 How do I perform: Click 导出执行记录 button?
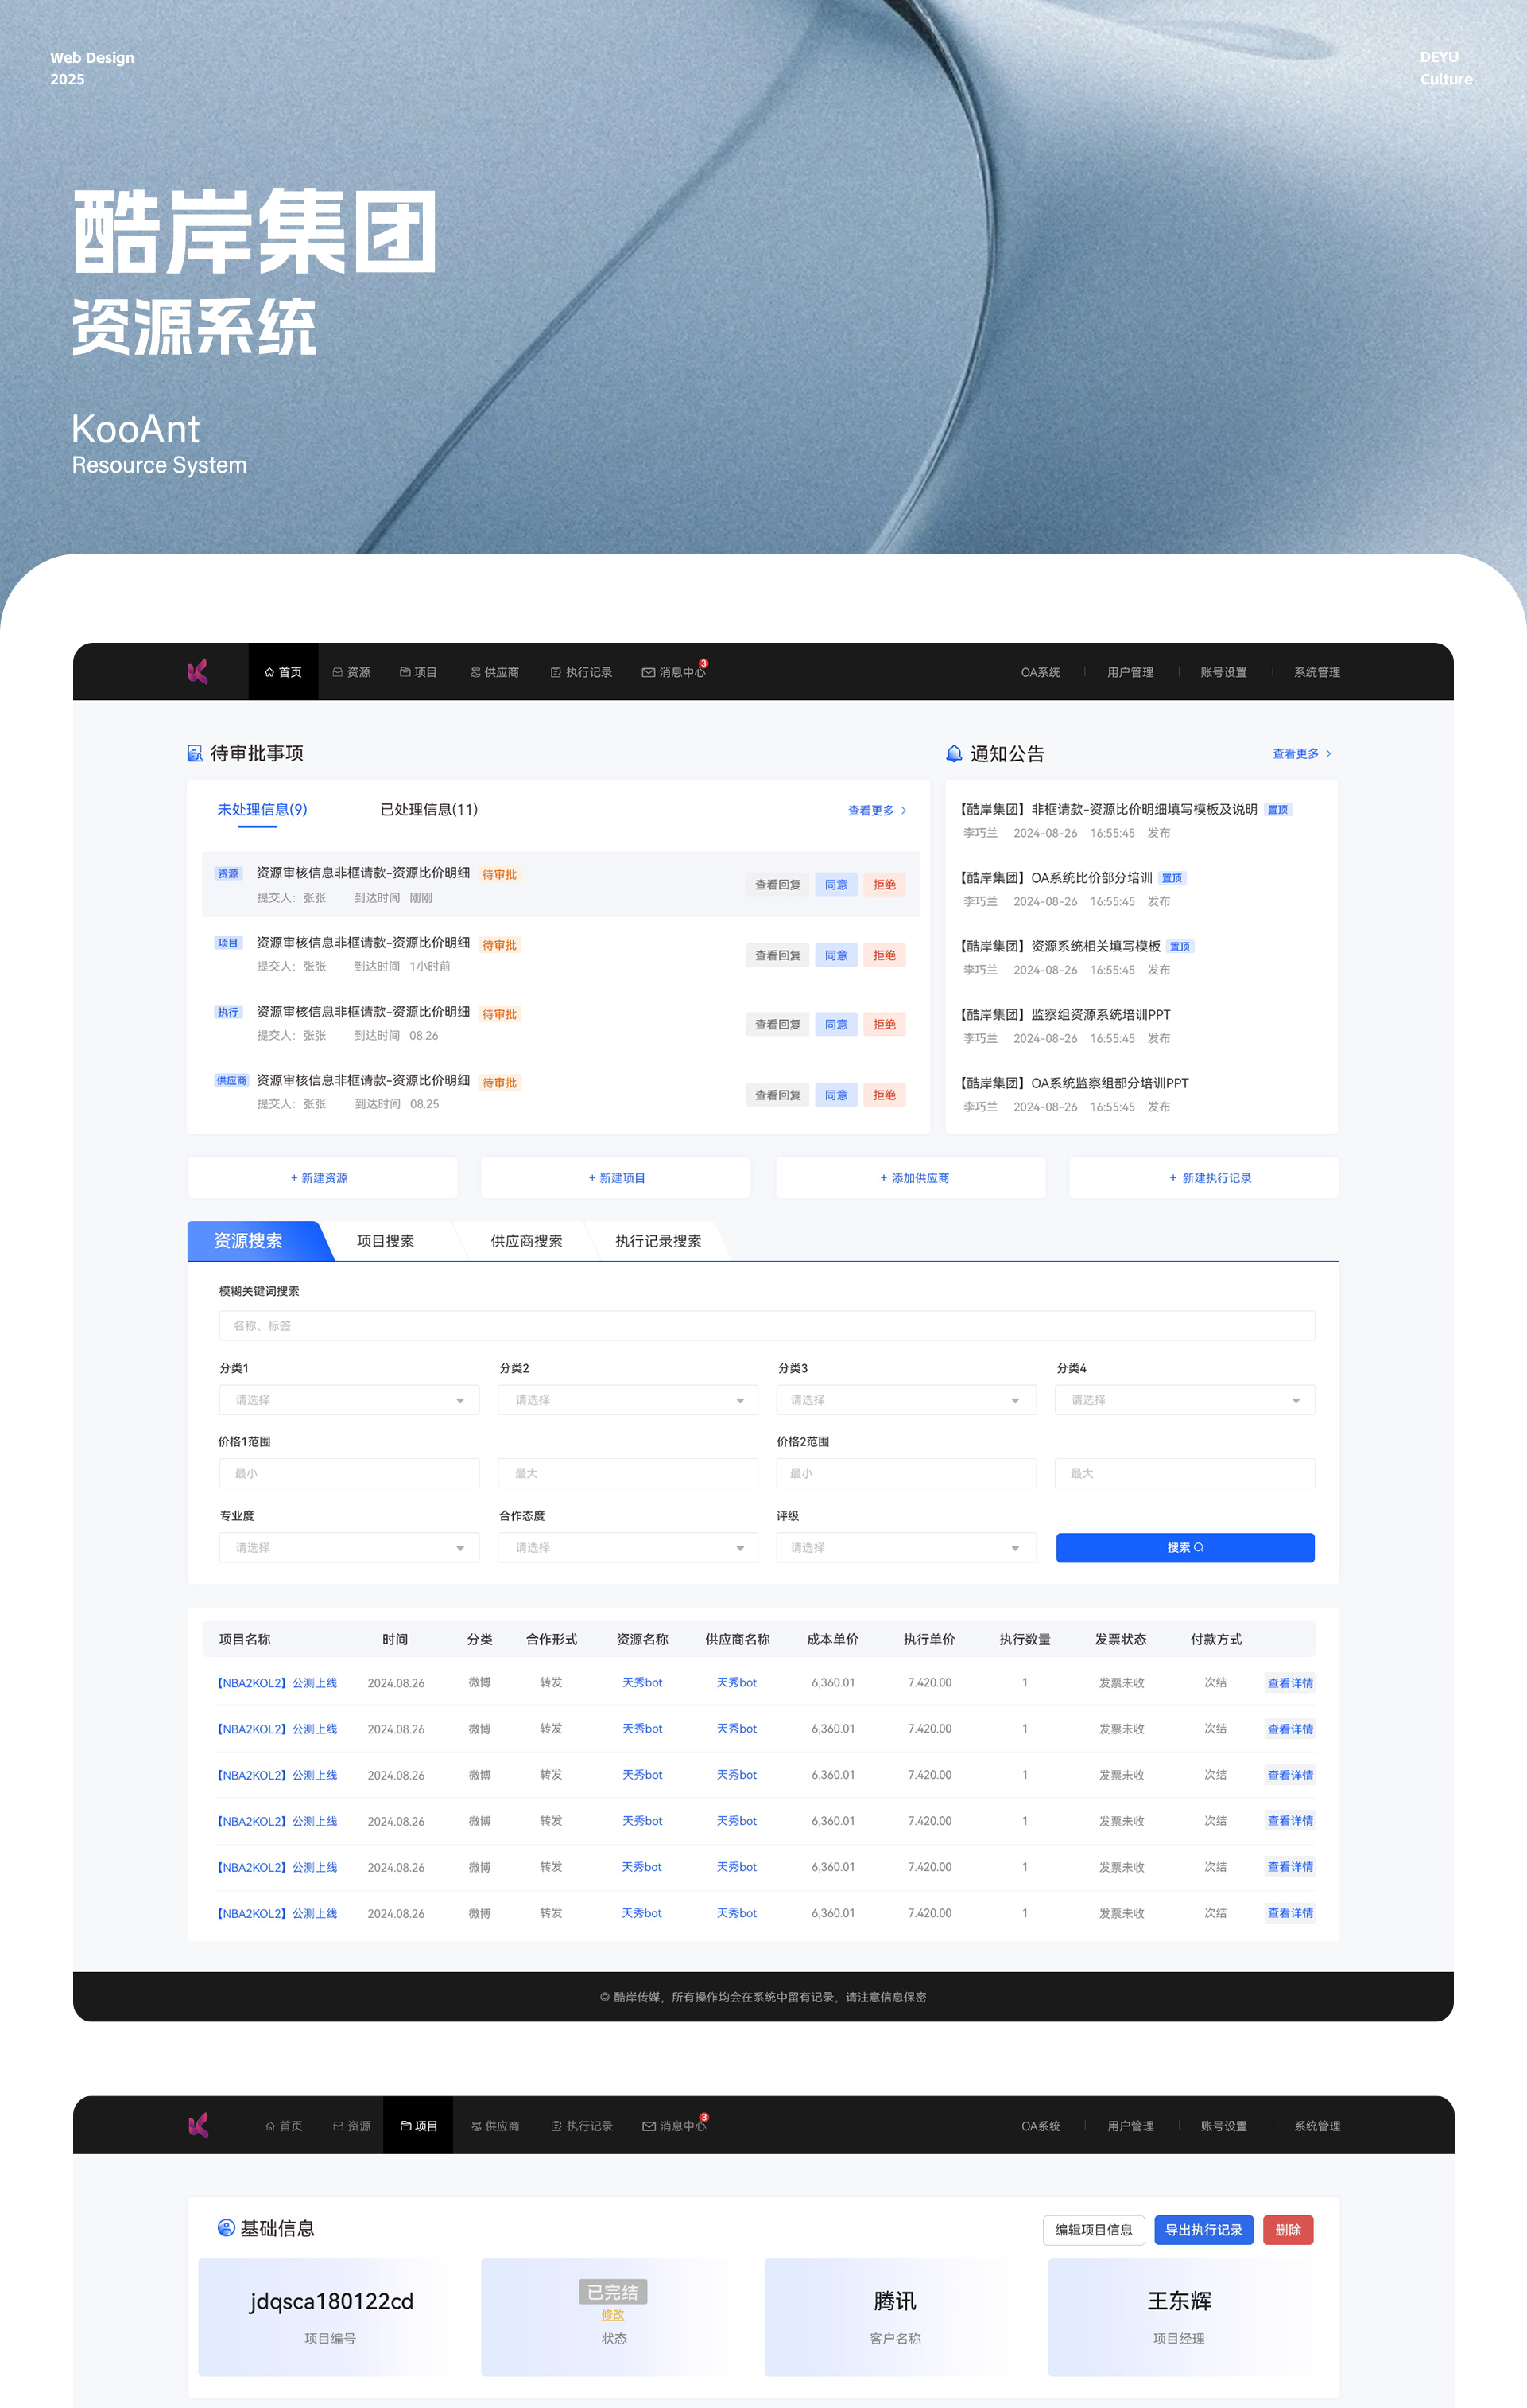click(x=1203, y=2230)
